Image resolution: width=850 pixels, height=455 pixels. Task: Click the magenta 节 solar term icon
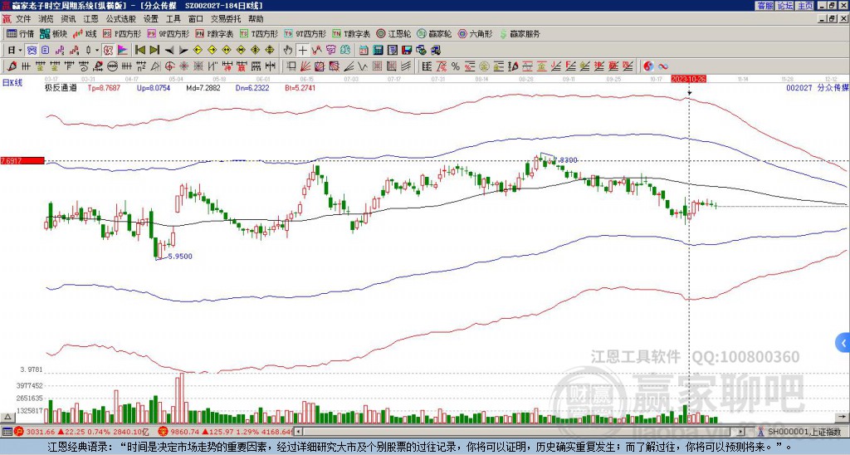coord(330,51)
